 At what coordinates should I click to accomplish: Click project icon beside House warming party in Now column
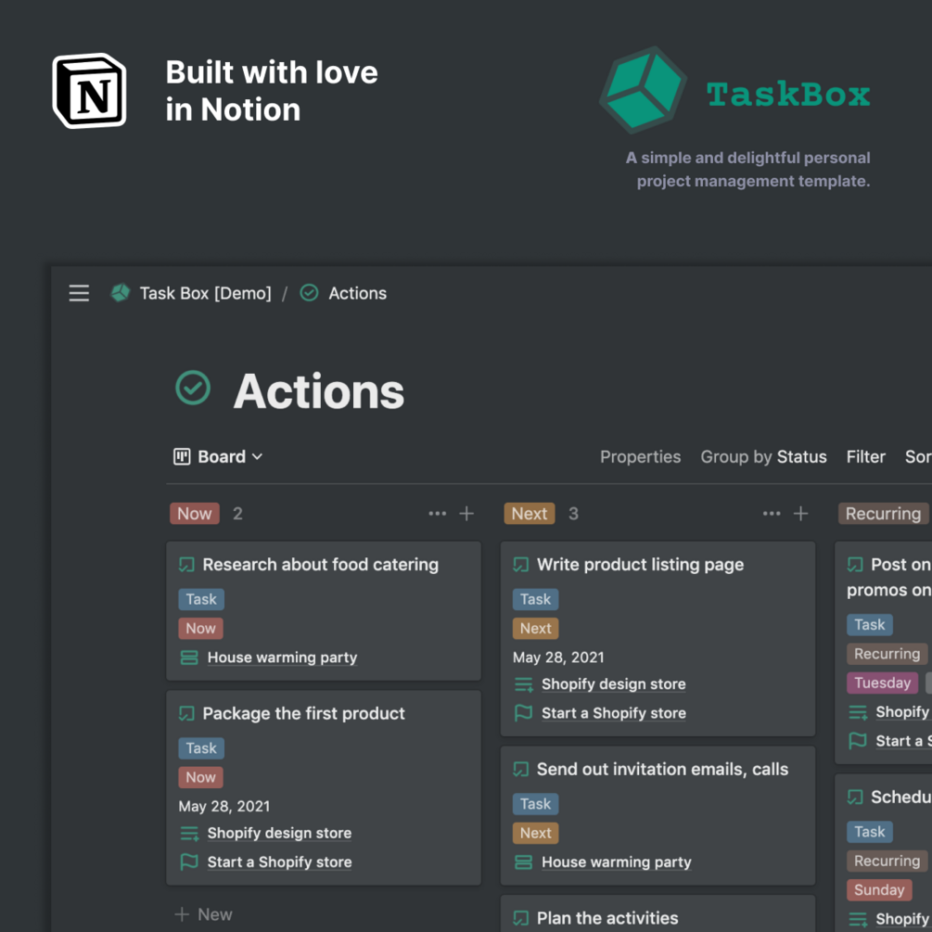pos(189,658)
